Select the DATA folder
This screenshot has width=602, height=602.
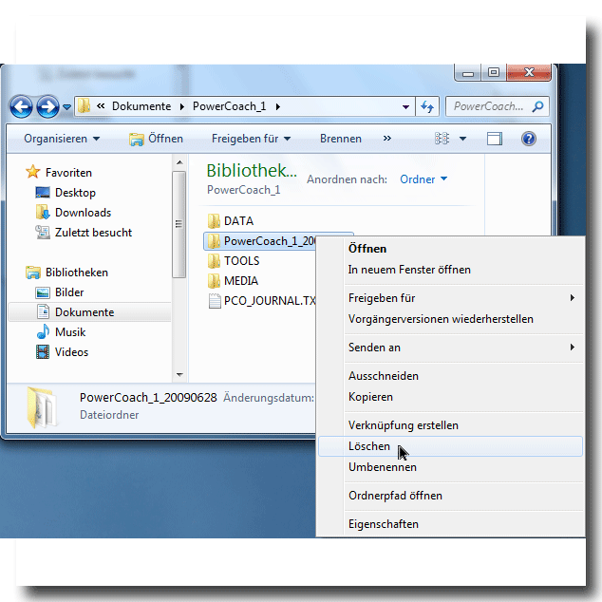[x=231, y=221]
